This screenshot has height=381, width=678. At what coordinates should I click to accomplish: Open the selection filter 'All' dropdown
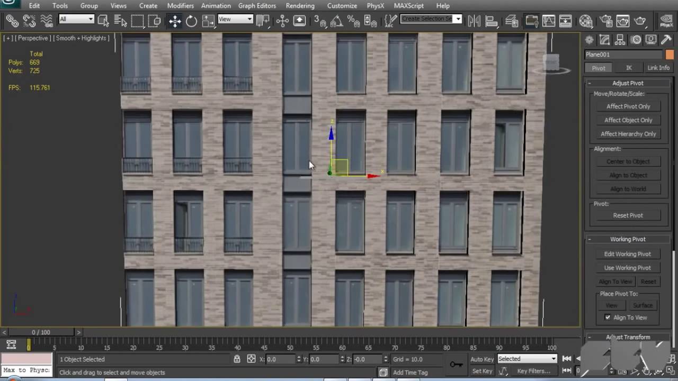[x=76, y=19]
